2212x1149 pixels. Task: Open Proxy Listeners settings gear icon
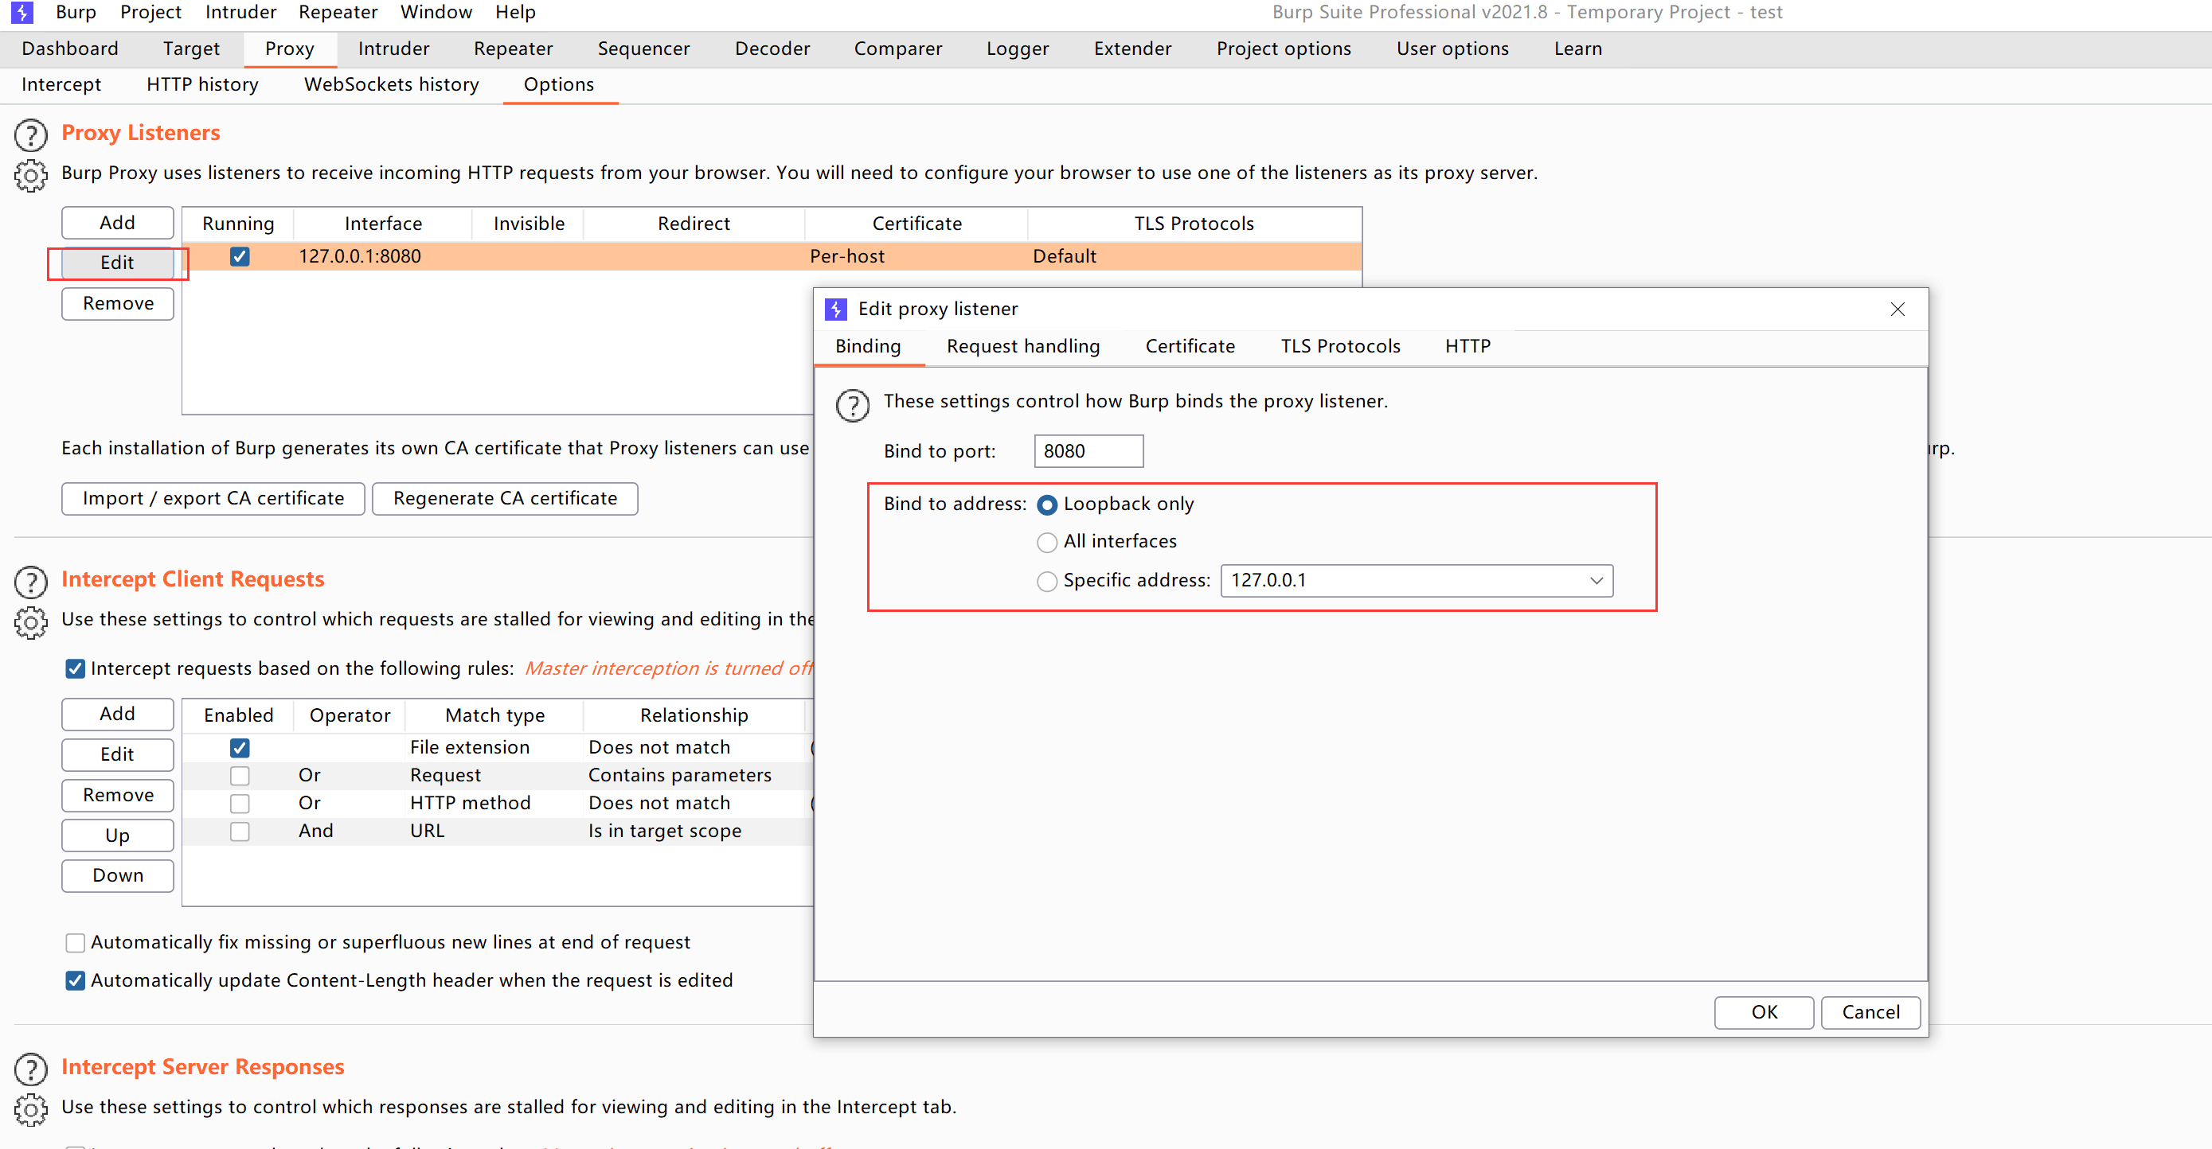(x=31, y=175)
